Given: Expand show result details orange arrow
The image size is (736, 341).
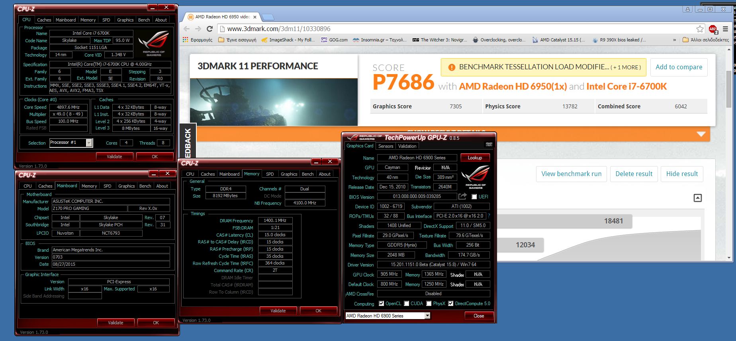Looking at the screenshot, I should tap(701, 134).
